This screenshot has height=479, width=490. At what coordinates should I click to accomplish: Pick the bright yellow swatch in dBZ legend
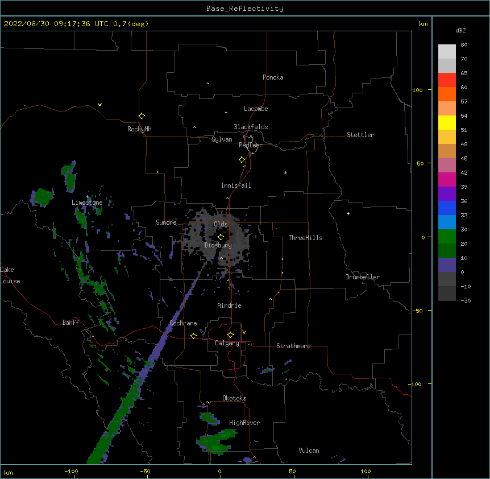click(x=447, y=122)
